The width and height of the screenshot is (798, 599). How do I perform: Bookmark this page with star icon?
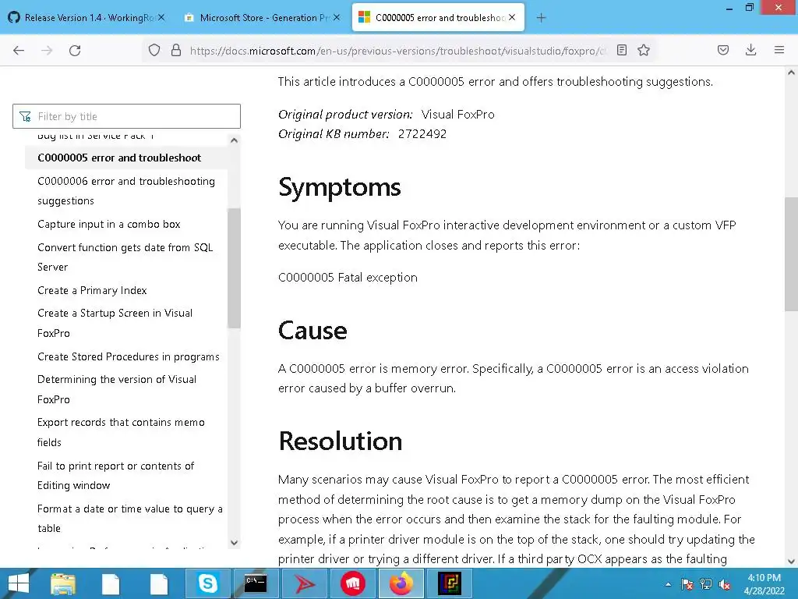[x=644, y=50]
